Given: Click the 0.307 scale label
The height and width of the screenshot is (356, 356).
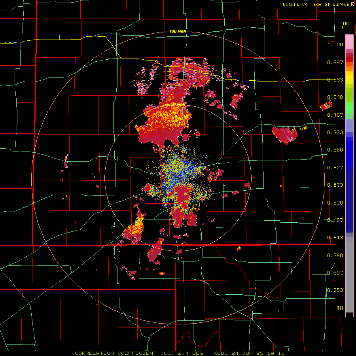Looking at the screenshot, I should coord(335,273).
